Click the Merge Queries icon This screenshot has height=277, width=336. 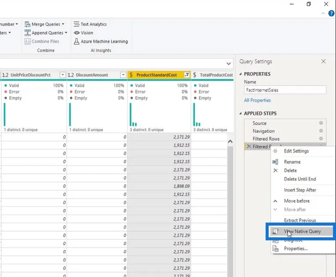click(x=27, y=24)
